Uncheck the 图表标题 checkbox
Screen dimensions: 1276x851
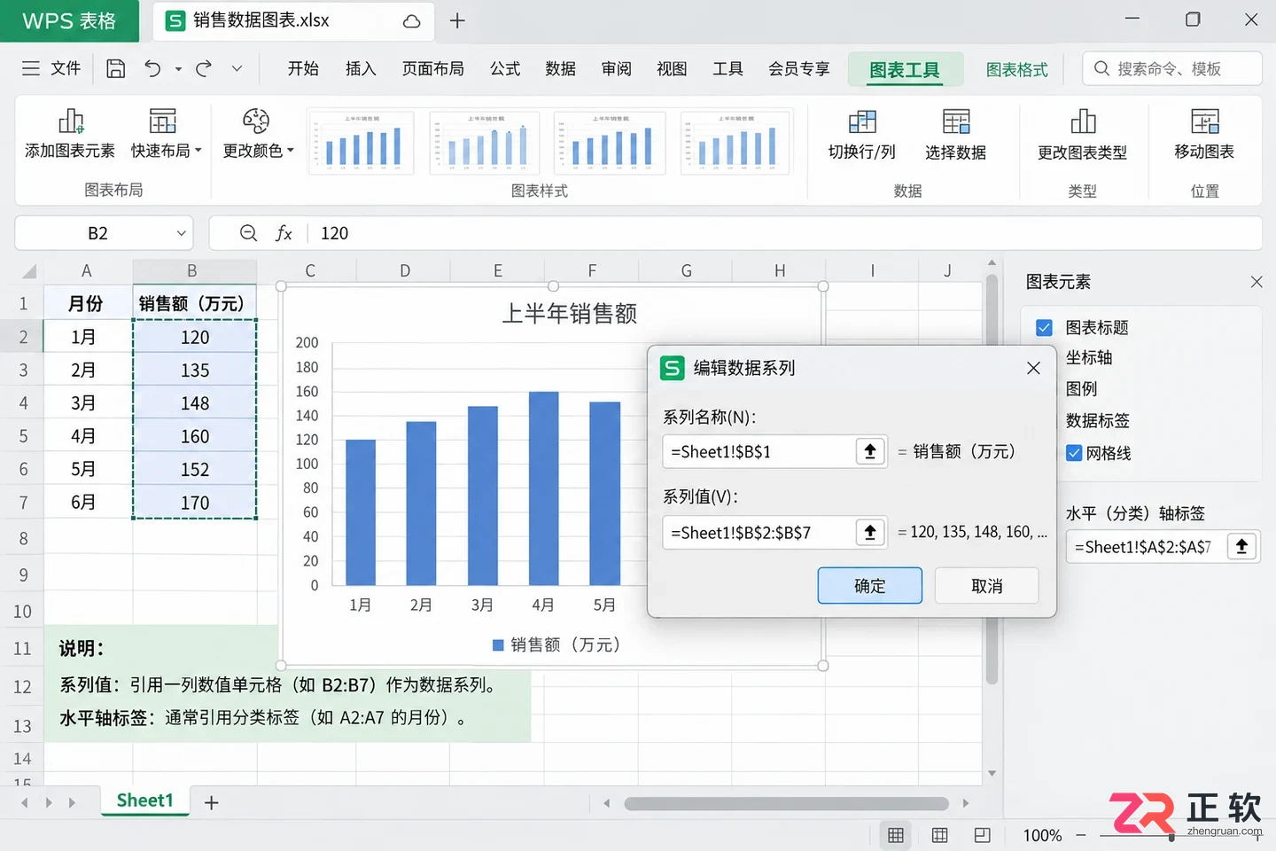coord(1044,328)
